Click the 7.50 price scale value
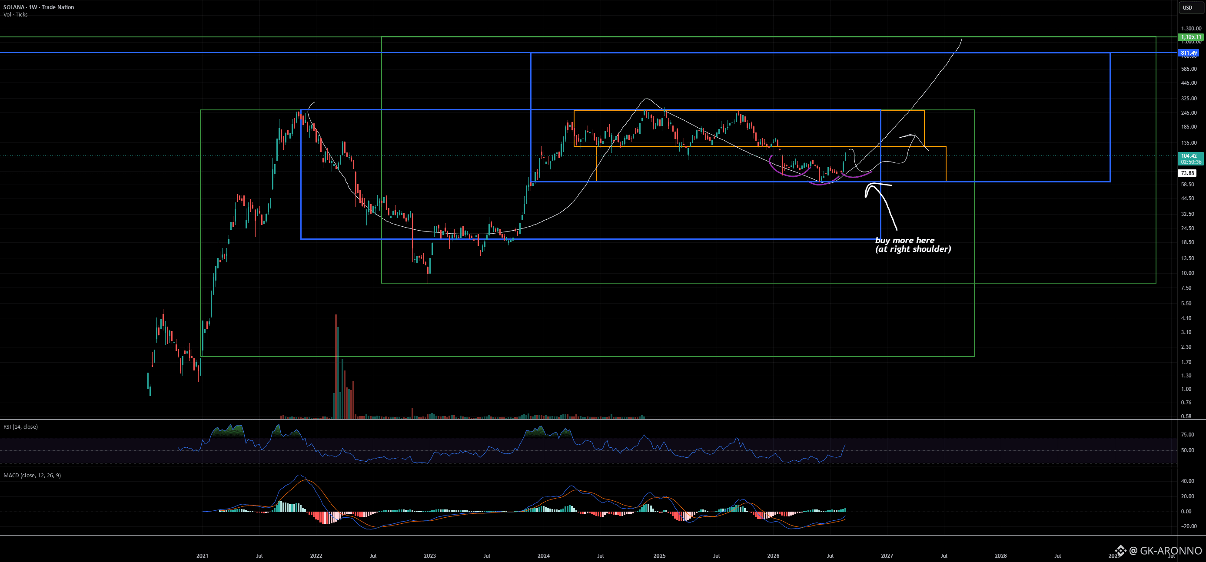Screen dimensions: 1206x562 pos(1186,288)
